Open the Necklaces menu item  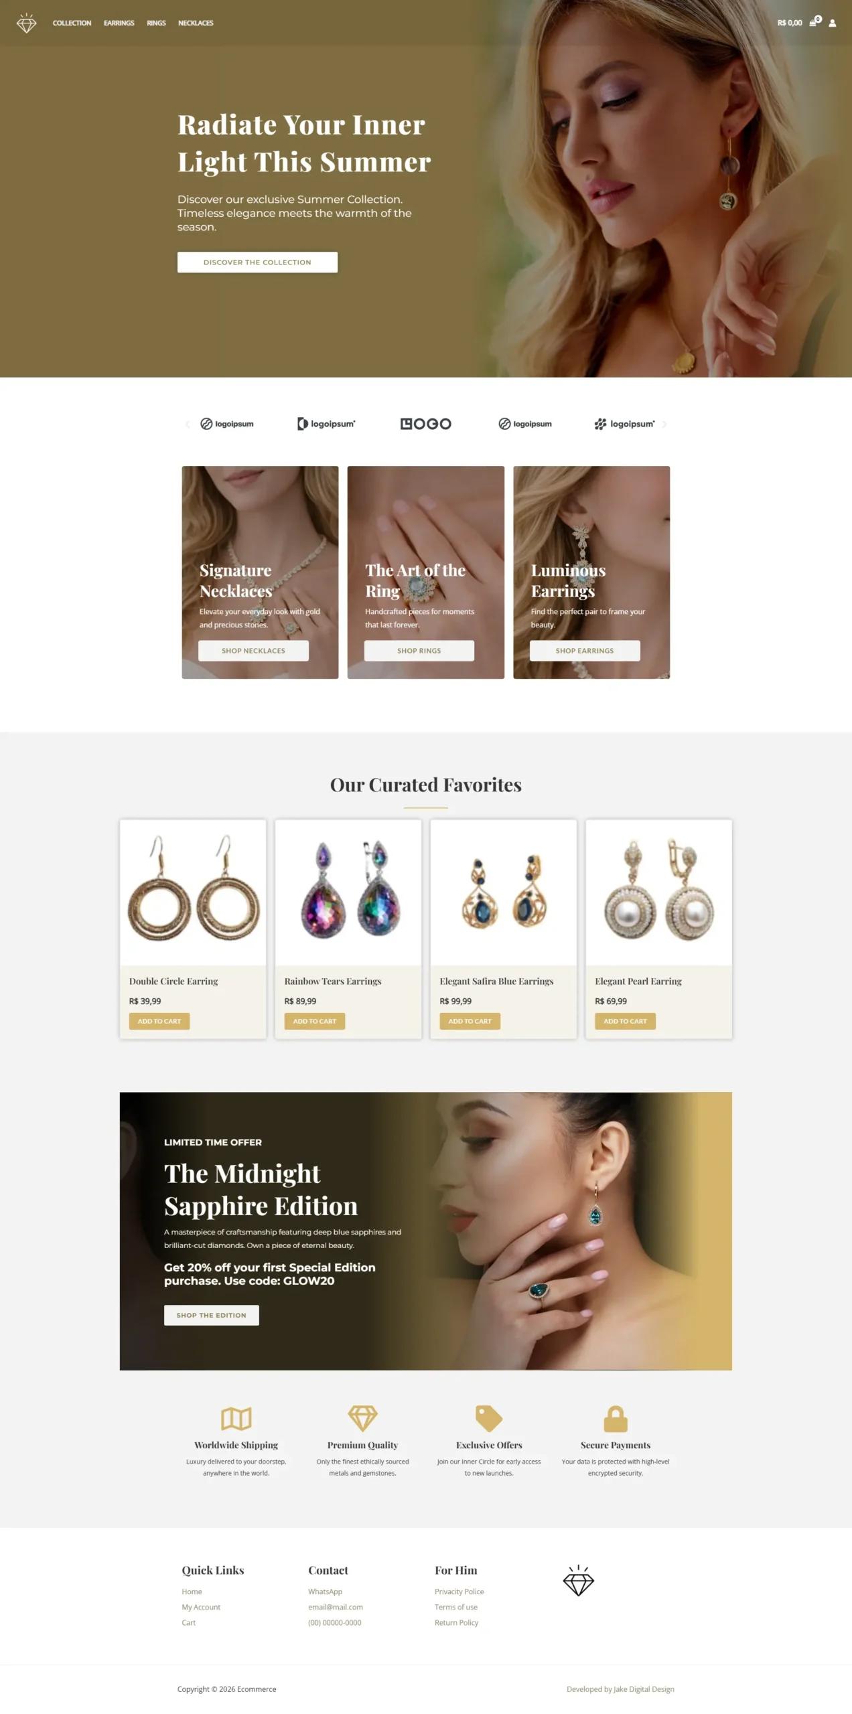coord(196,23)
